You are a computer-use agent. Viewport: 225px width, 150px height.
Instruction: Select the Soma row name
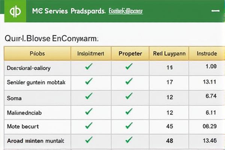click(x=14, y=98)
